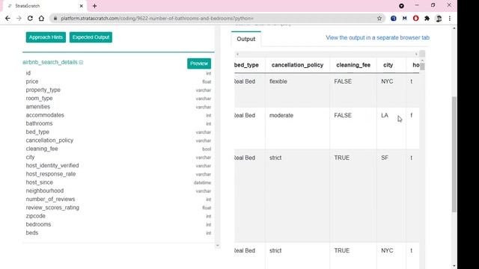This screenshot has height=269, width=479.
Task: Click the M extension icon in toolbar
Action: [404, 18]
